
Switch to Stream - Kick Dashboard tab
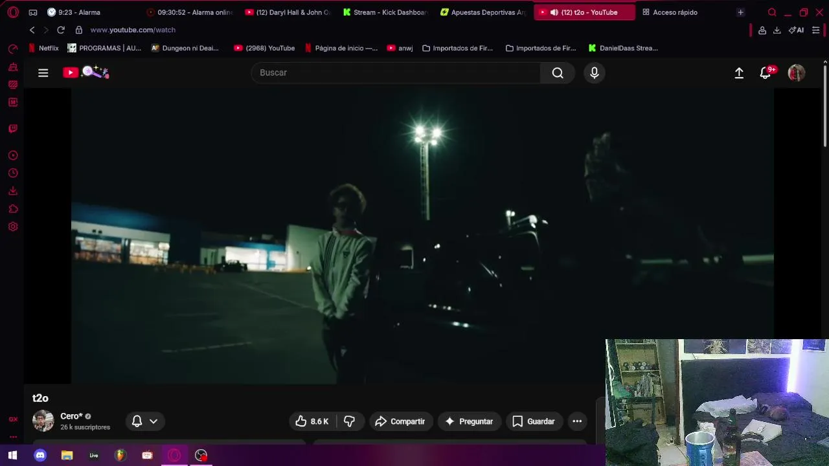pos(386,12)
